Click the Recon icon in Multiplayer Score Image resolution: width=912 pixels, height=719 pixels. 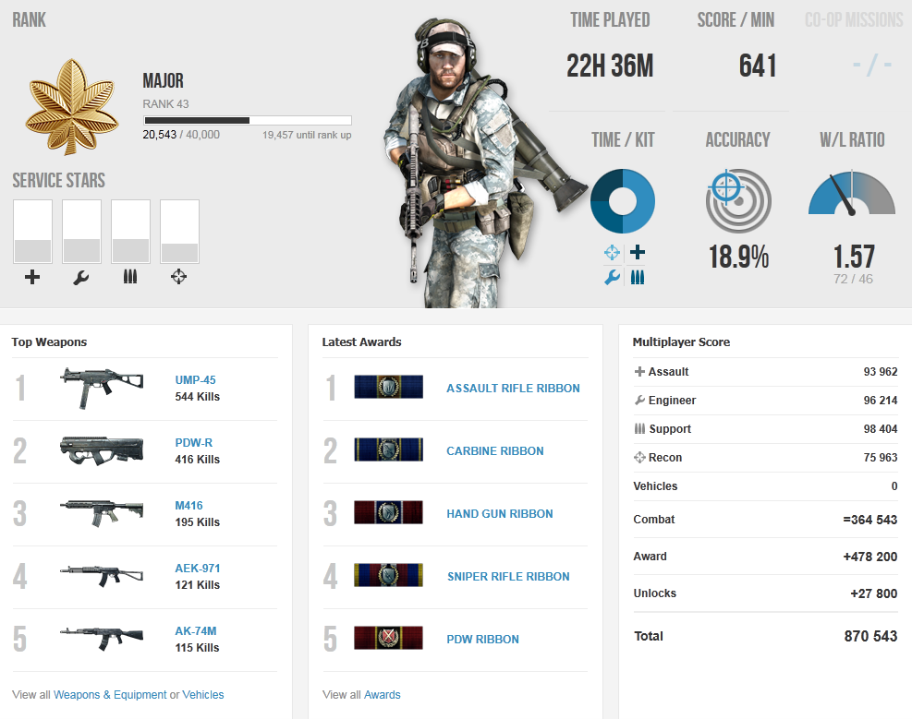639,457
